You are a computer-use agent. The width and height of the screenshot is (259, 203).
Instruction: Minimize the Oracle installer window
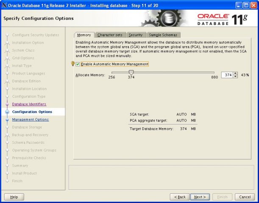pyautogui.click(x=239, y=5)
